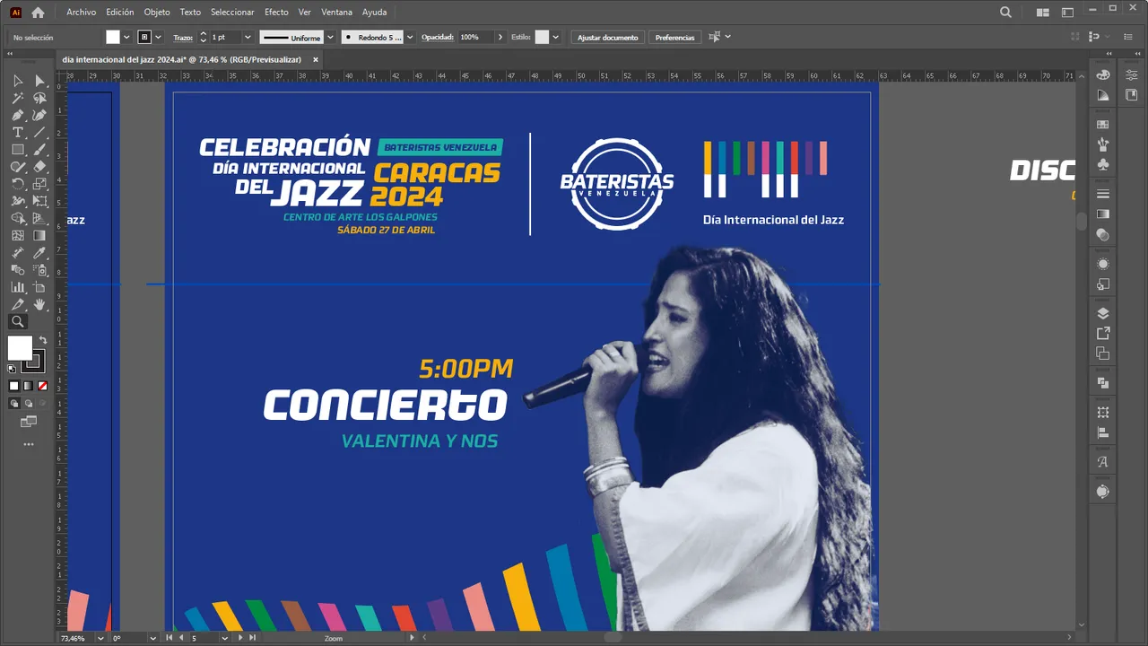The image size is (1148, 646).
Task: Open the Layers panel icon
Action: [x=1103, y=313]
